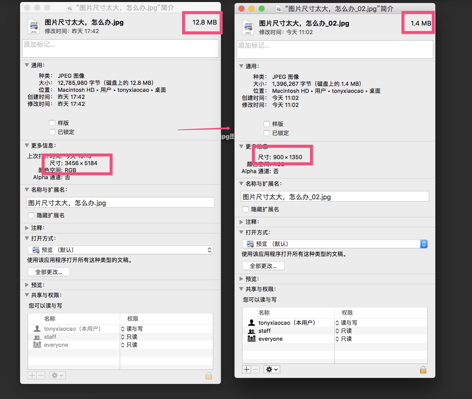Image resolution: width=472 pixels, height=399 pixels.
Task: Collapse the 更多信息 section on the left
Action: coord(27,146)
